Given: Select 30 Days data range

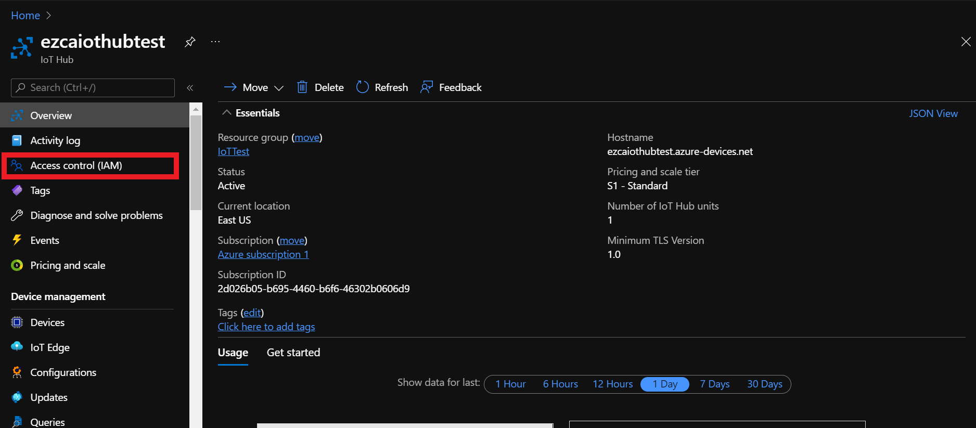Looking at the screenshot, I should 765,384.
